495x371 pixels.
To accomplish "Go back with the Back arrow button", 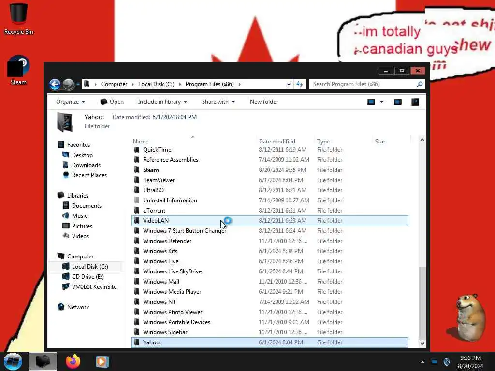I will pyautogui.click(x=55, y=84).
